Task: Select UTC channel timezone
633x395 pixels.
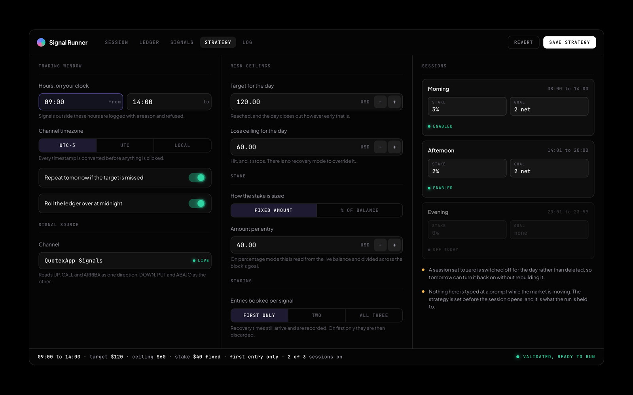Action: click(x=125, y=145)
